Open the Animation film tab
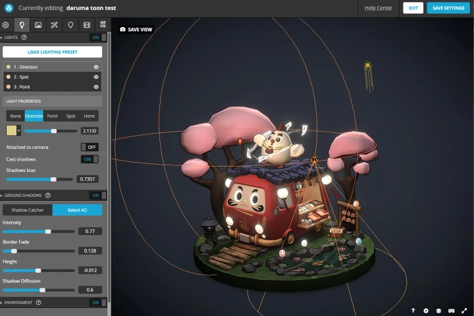The image size is (474, 316). 87,25
